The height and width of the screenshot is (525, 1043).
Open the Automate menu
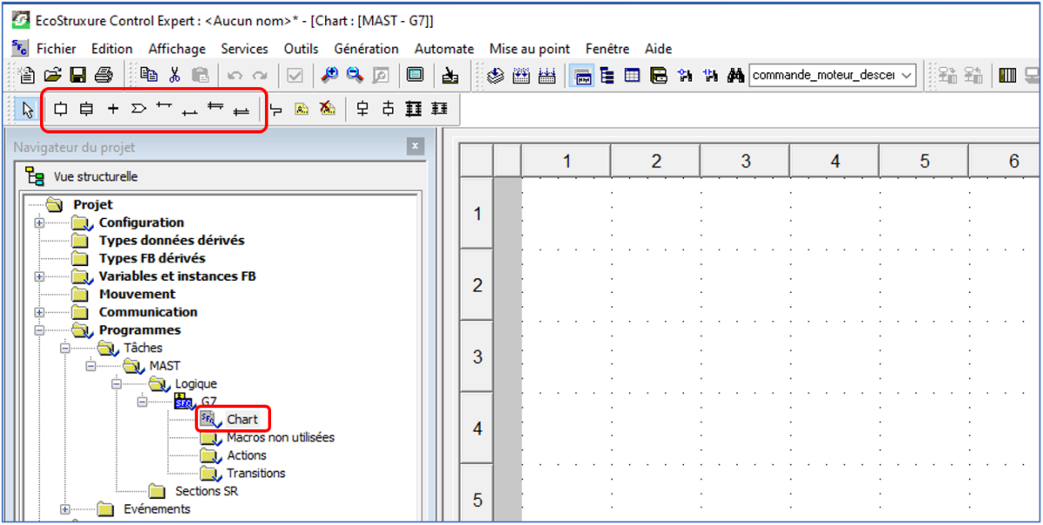tap(444, 49)
